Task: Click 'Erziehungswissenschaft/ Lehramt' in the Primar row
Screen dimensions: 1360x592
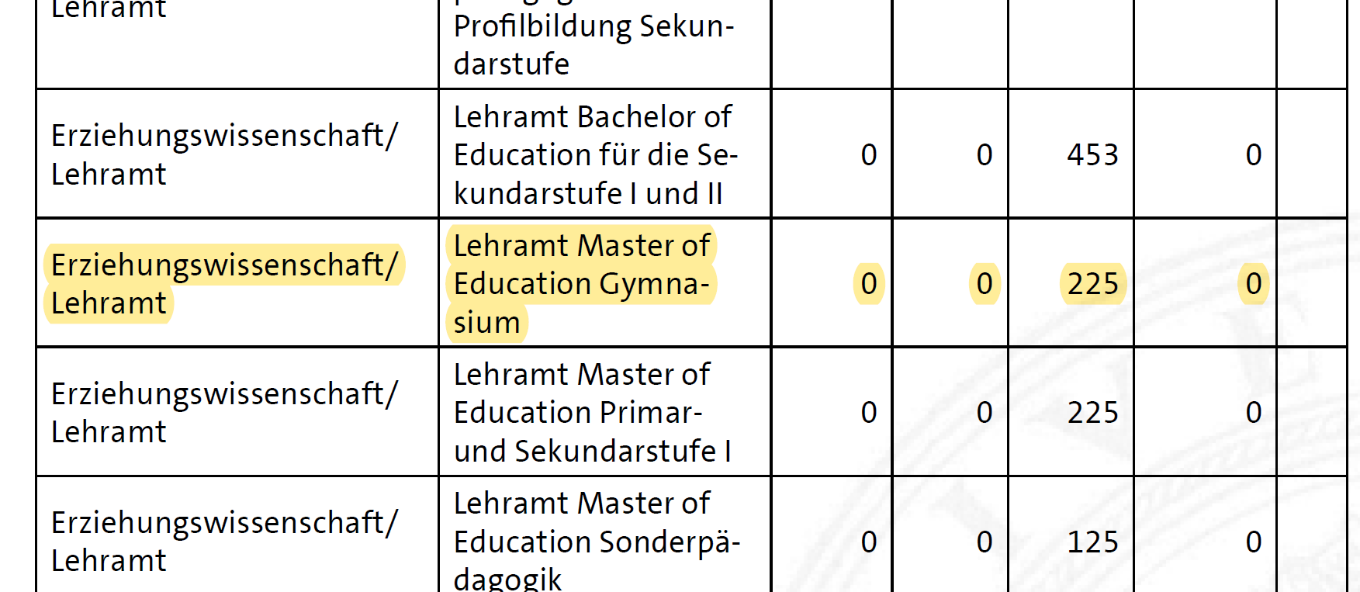Action: (223, 413)
